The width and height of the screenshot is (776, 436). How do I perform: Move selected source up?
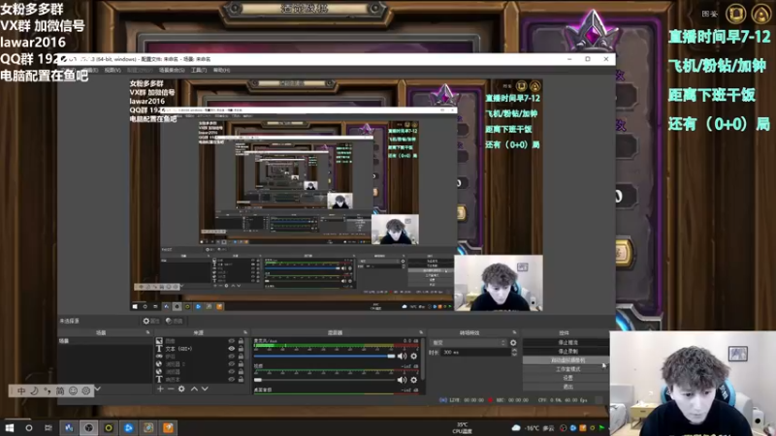point(194,389)
